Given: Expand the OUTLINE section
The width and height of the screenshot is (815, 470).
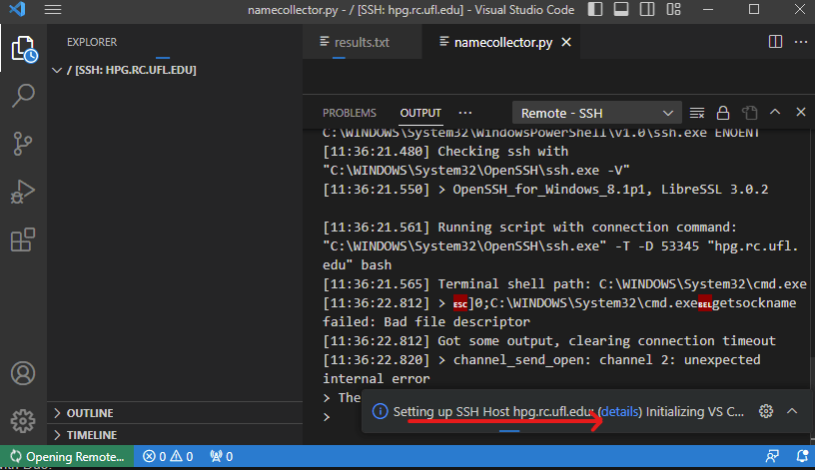Looking at the screenshot, I should [x=175, y=413].
